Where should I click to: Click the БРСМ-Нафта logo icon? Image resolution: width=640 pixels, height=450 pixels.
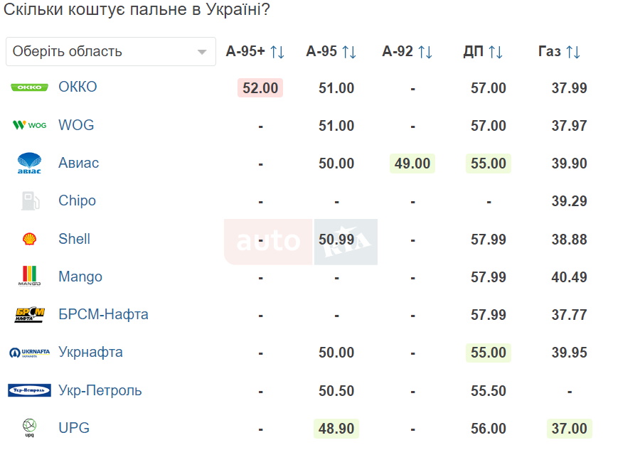(x=29, y=314)
